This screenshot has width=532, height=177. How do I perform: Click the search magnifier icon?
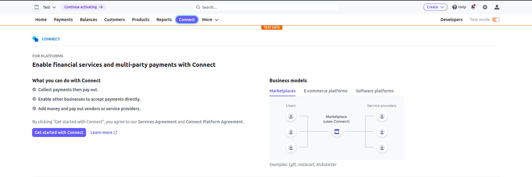click(198, 7)
